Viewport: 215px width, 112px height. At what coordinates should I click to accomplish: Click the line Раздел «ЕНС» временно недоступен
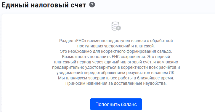116,41
